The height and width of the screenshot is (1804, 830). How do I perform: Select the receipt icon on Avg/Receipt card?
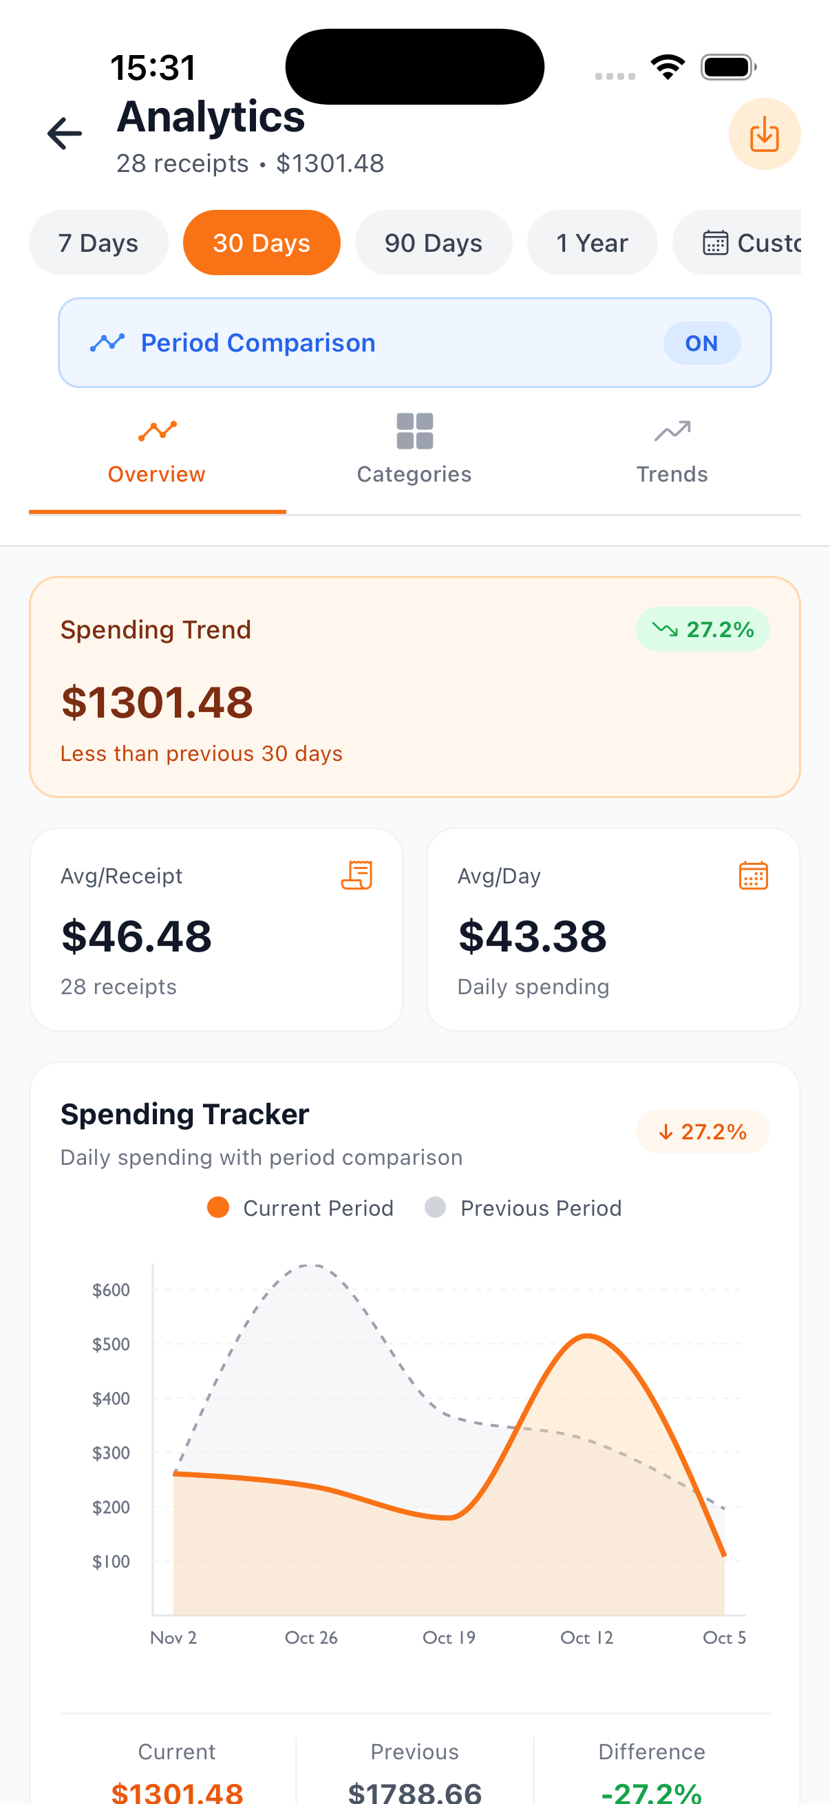[359, 874]
